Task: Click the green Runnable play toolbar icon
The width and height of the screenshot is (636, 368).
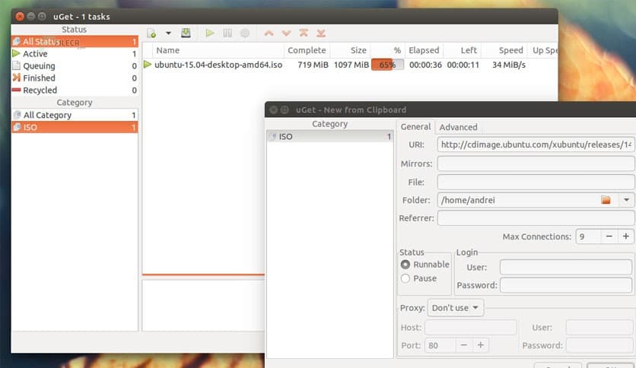Action: 210,33
